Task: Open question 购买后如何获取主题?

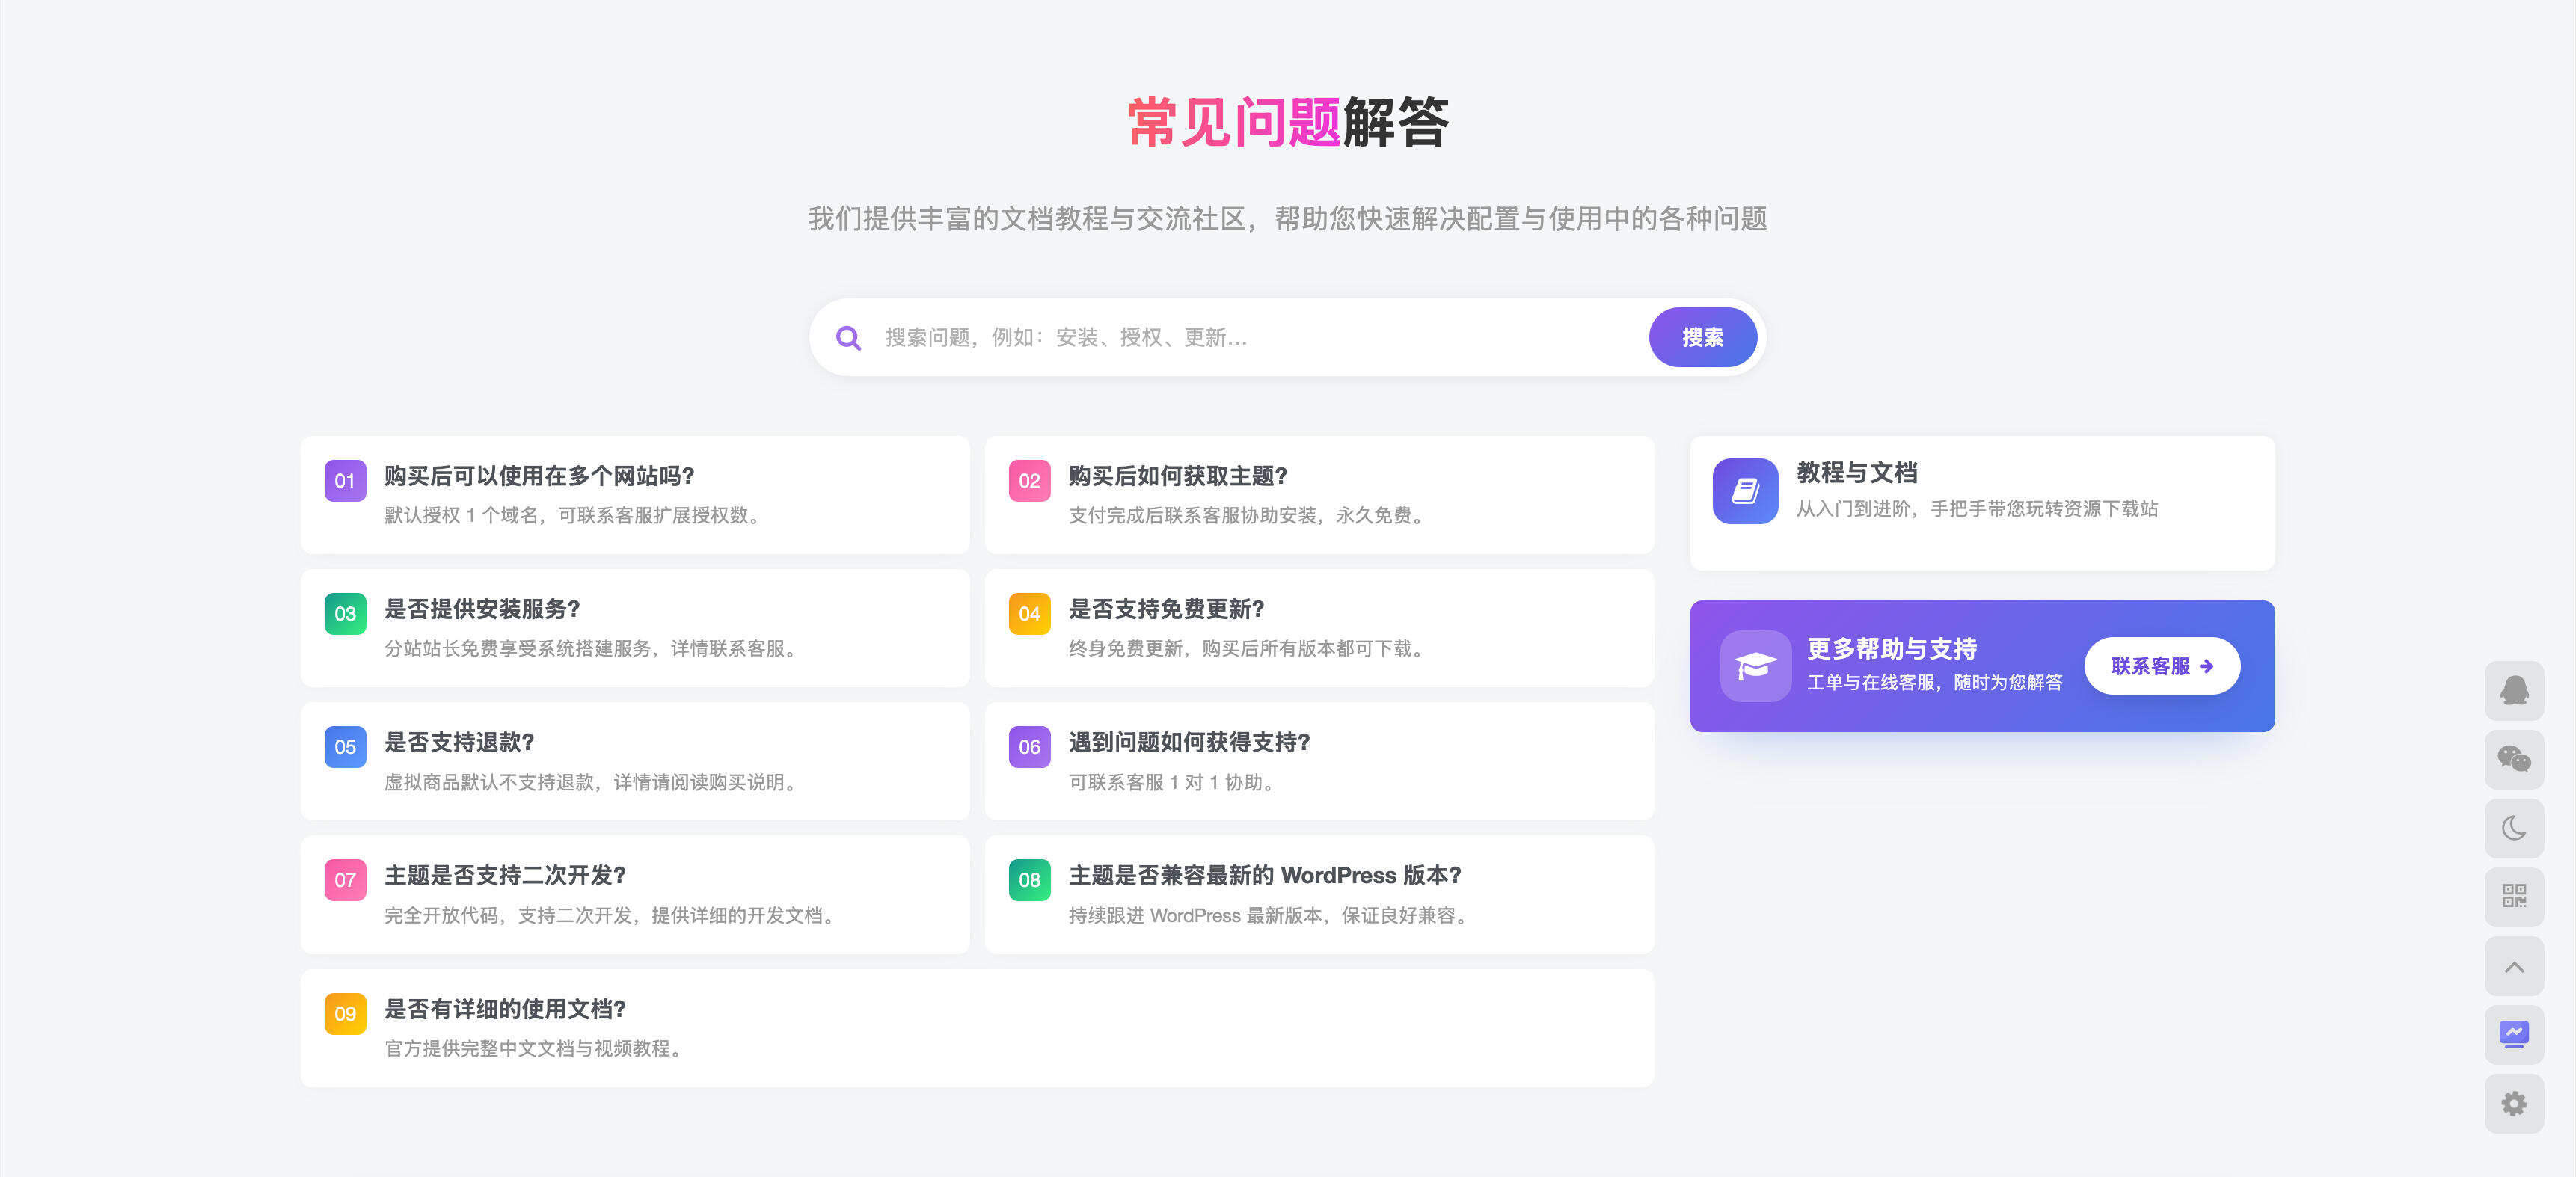Action: [x=1178, y=476]
